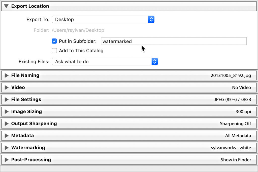The image size is (258, 172).
Task: Expand the Metadata section
Action: point(7,136)
